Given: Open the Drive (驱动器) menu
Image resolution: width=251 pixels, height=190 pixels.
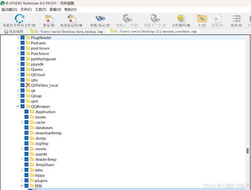Looking at the screenshot, I should 10,10.
